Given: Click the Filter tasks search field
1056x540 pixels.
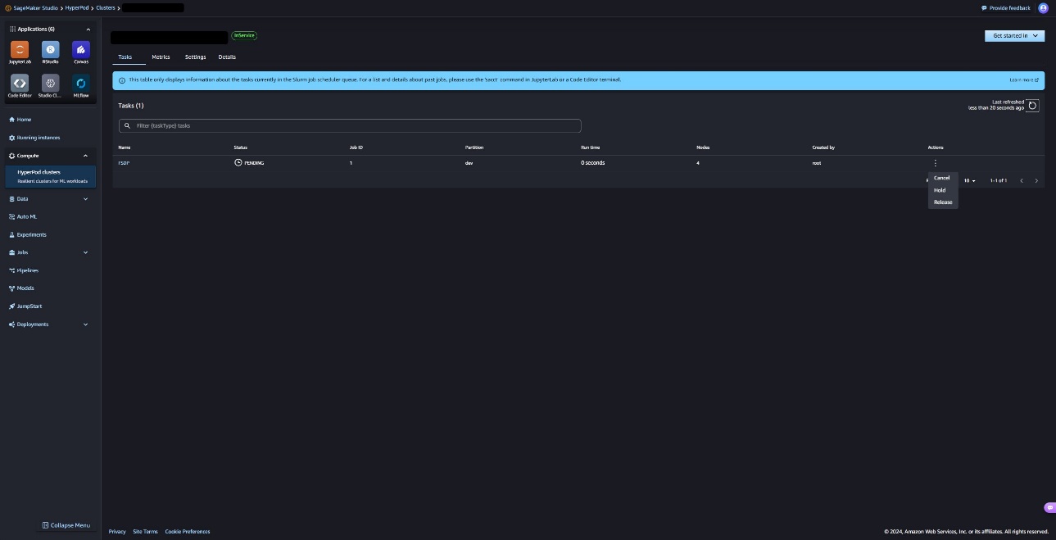Looking at the screenshot, I should 350,126.
